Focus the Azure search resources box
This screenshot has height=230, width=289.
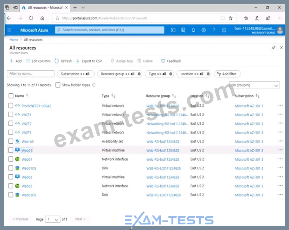[x=109, y=30]
